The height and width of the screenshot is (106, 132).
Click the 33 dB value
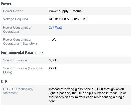(x=53, y=60)
